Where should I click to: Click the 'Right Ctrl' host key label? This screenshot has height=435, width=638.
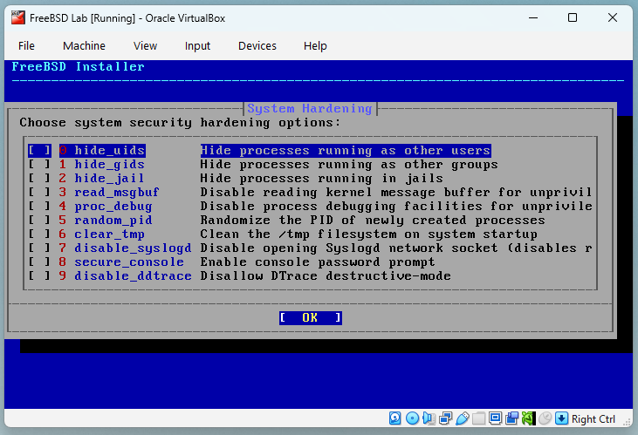tap(593, 418)
